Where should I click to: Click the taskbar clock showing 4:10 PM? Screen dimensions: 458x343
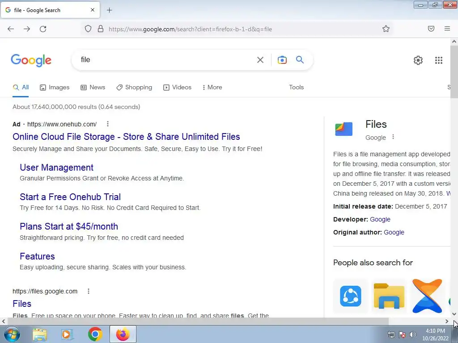[x=435, y=335]
